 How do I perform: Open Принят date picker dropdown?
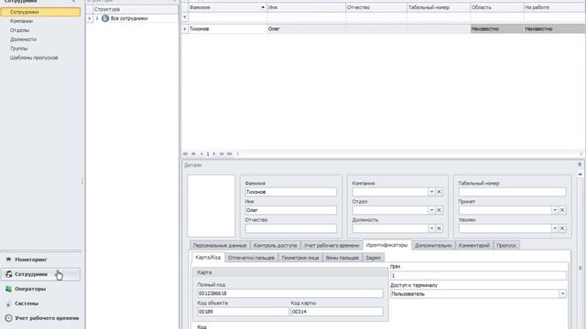[x=555, y=210]
